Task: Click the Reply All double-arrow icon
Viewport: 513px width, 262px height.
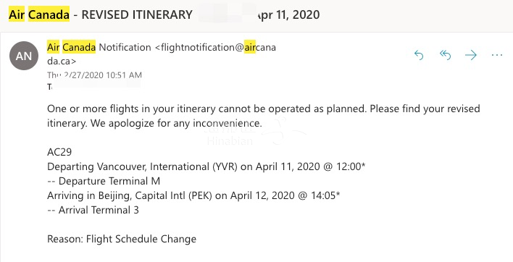Action: (x=445, y=55)
